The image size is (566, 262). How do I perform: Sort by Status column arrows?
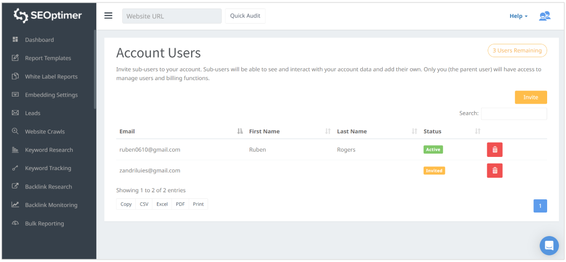click(477, 131)
